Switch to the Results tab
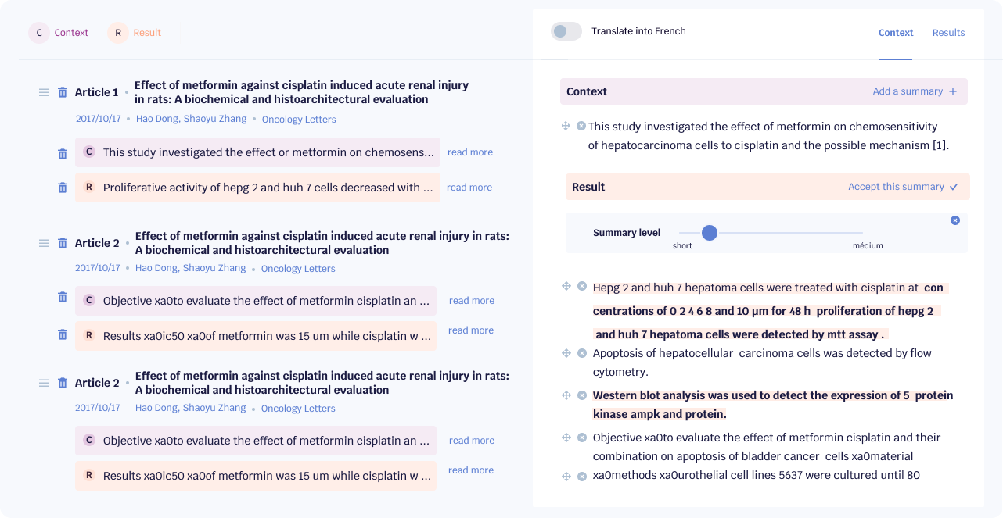Image resolution: width=1003 pixels, height=518 pixels. point(948,33)
